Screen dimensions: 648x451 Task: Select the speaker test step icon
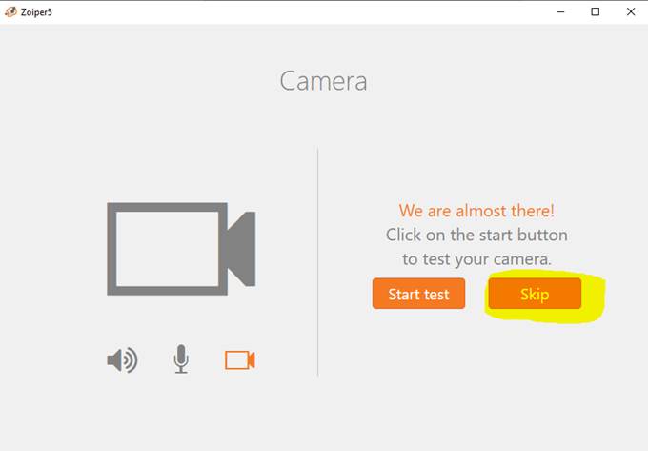pyautogui.click(x=122, y=360)
